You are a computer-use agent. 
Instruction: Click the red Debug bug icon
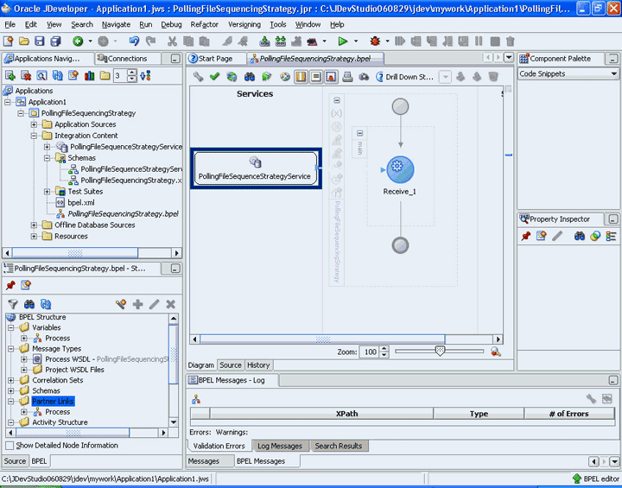375,41
